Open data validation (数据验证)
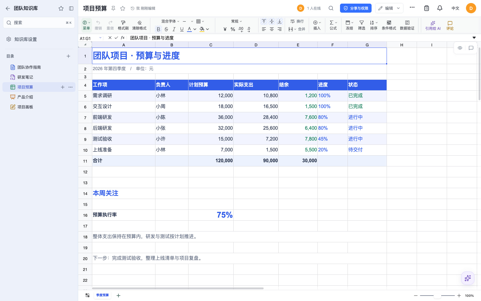 407,25
